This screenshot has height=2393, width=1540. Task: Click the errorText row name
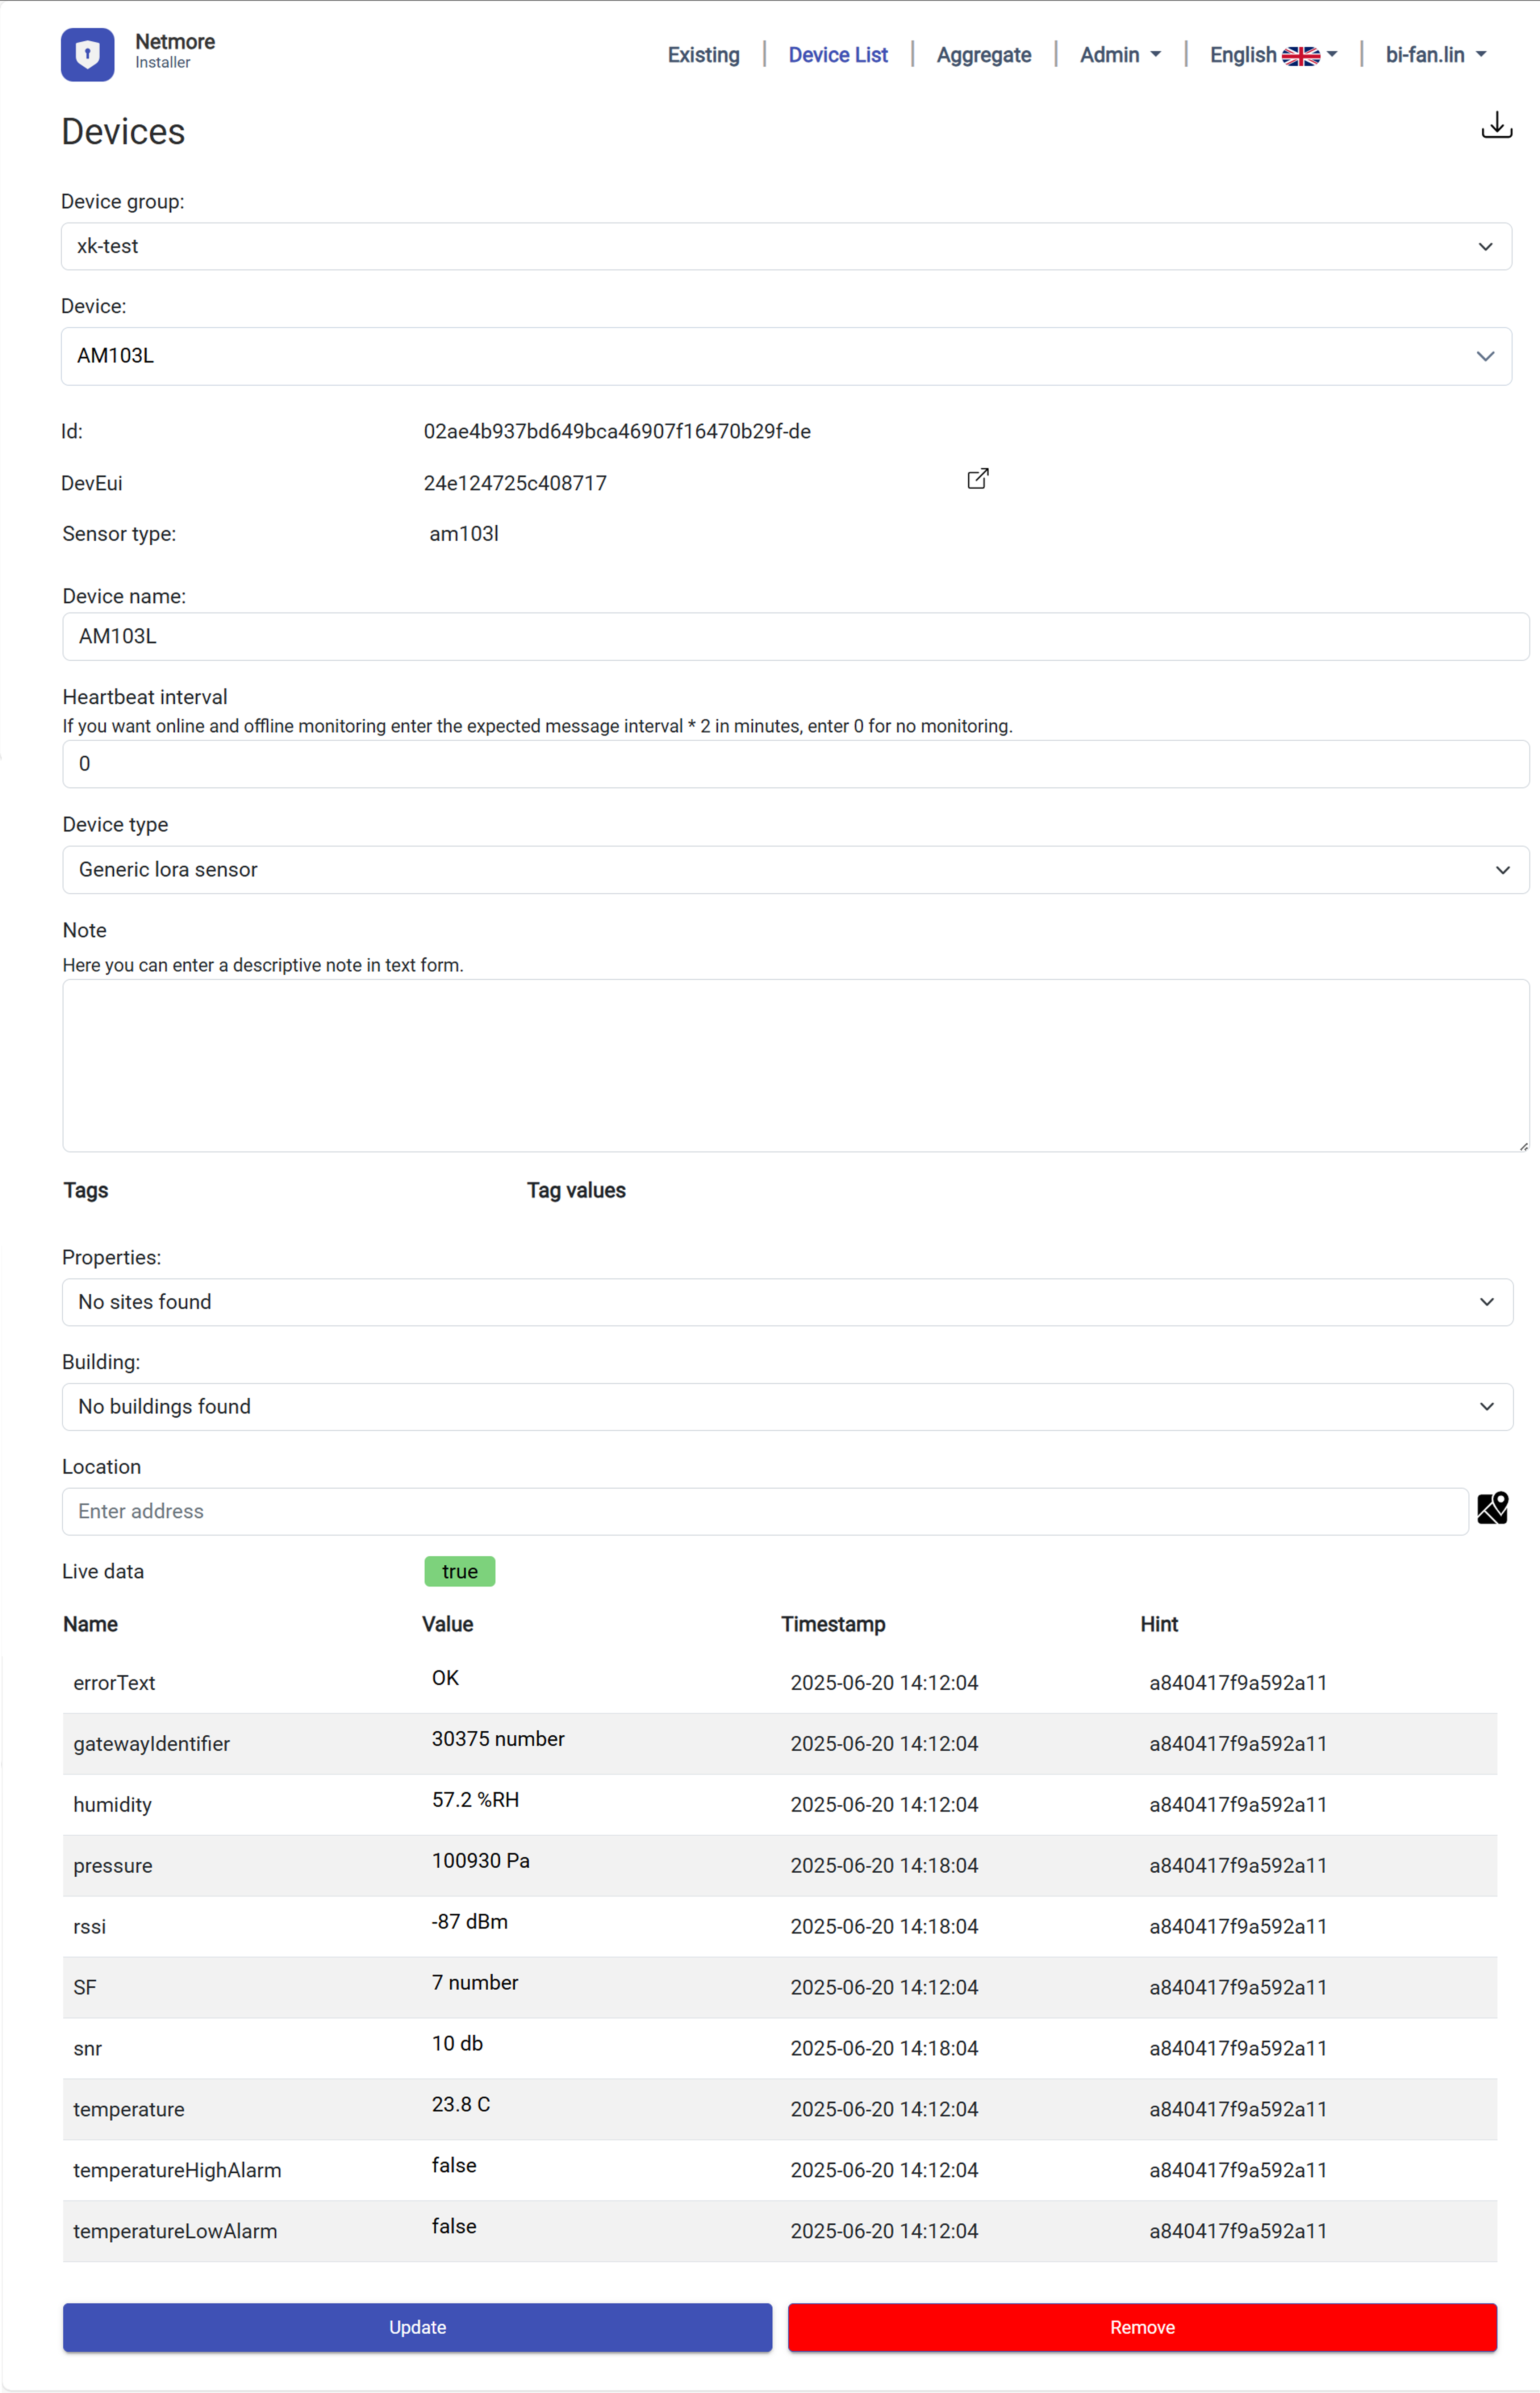tap(114, 1683)
